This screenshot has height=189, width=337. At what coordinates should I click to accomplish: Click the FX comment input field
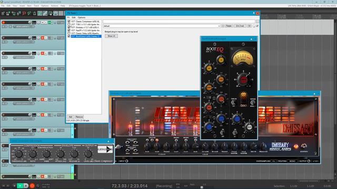click(x=179, y=22)
